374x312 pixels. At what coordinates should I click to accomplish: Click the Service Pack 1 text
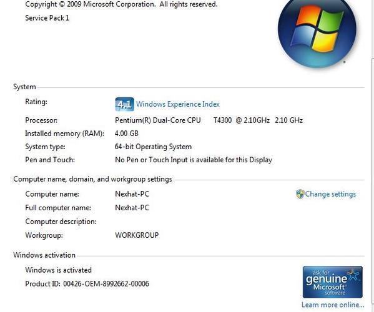(x=47, y=18)
